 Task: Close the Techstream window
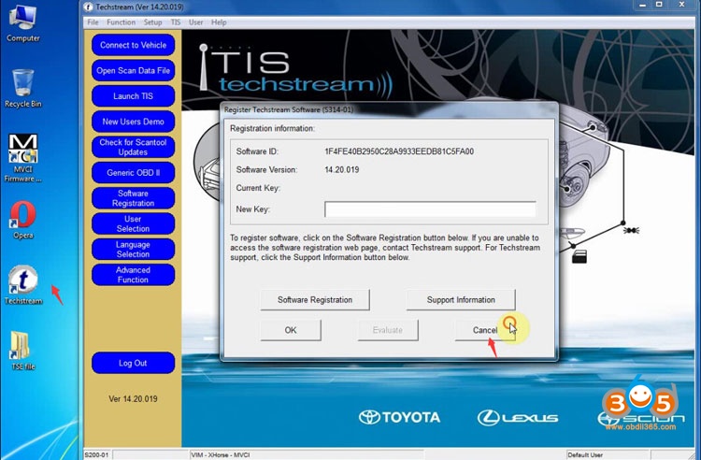681,5
